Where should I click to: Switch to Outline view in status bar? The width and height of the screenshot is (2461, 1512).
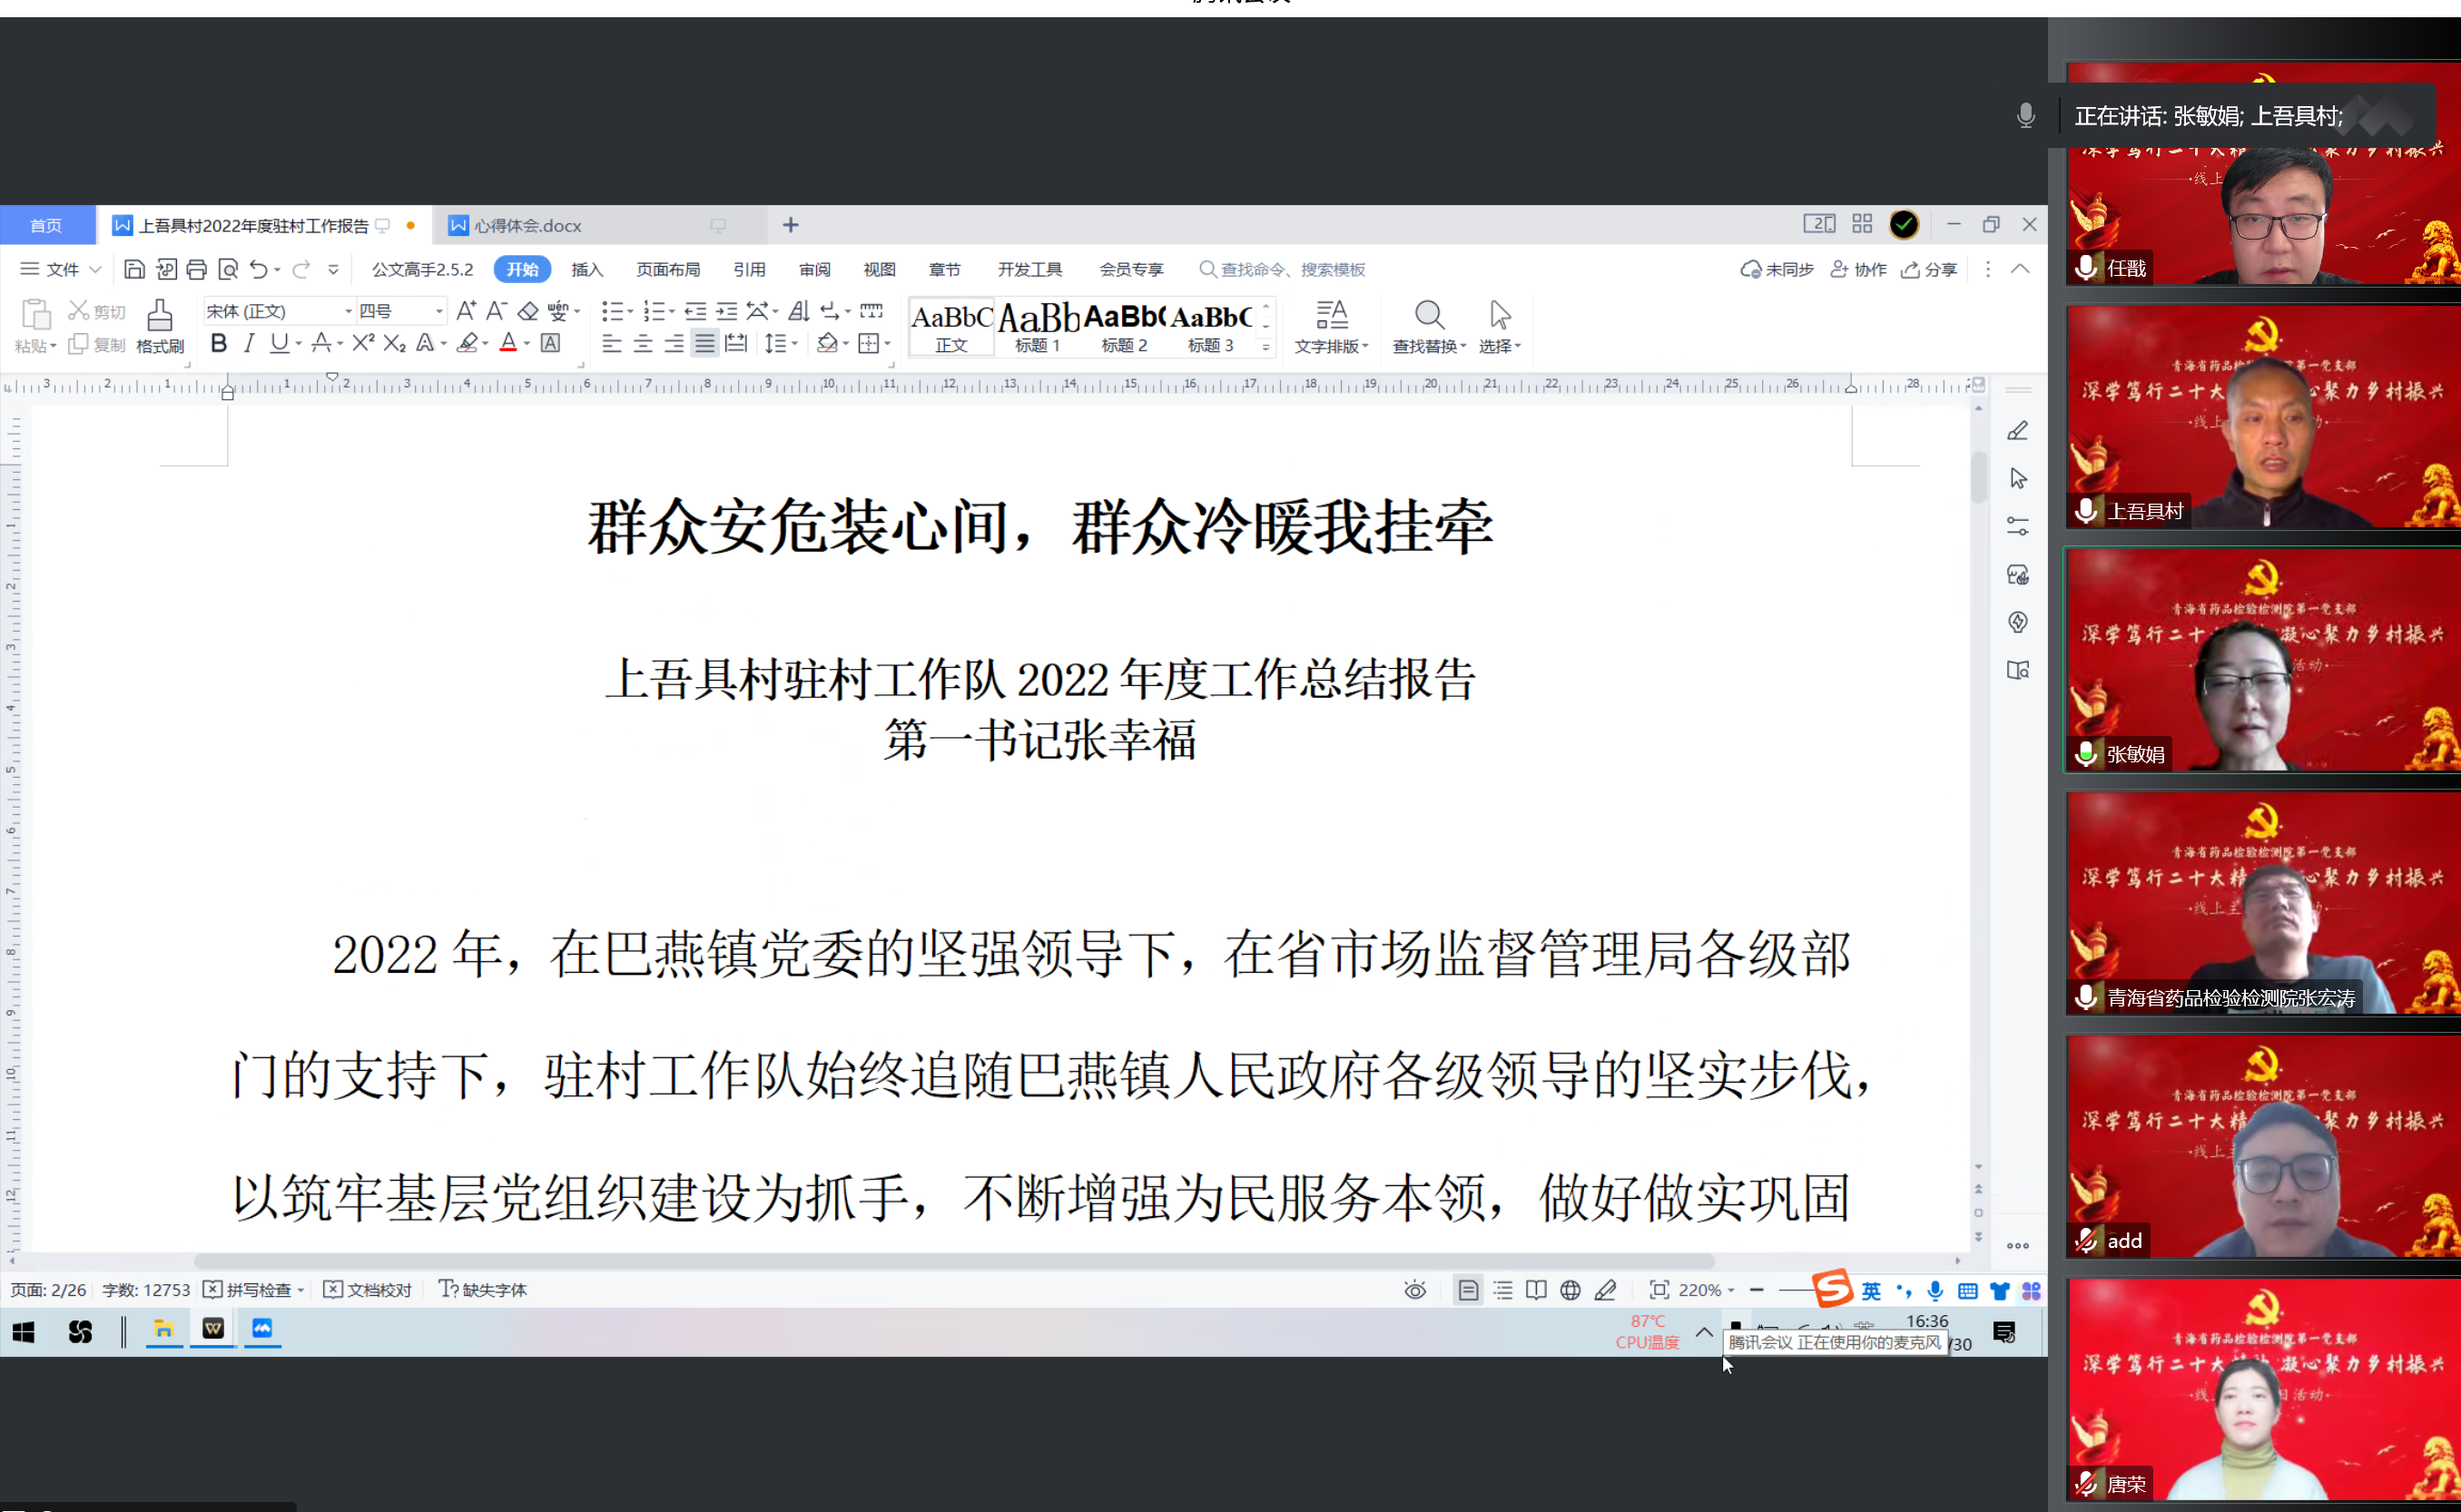click(x=1503, y=1290)
